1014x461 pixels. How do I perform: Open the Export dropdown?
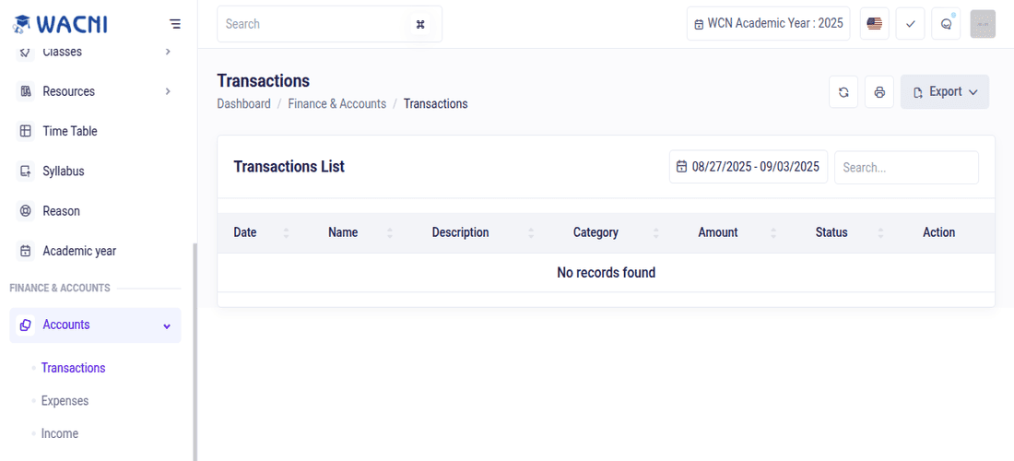tap(944, 92)
